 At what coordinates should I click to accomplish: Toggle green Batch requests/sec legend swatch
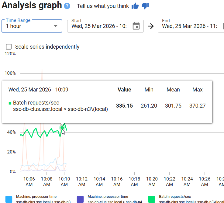(152, 199)
